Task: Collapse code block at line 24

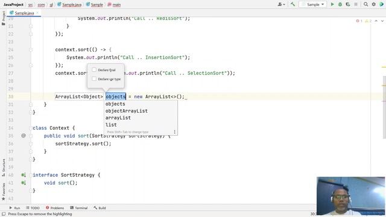Action: pyautogui.click(x=31, y=49)
